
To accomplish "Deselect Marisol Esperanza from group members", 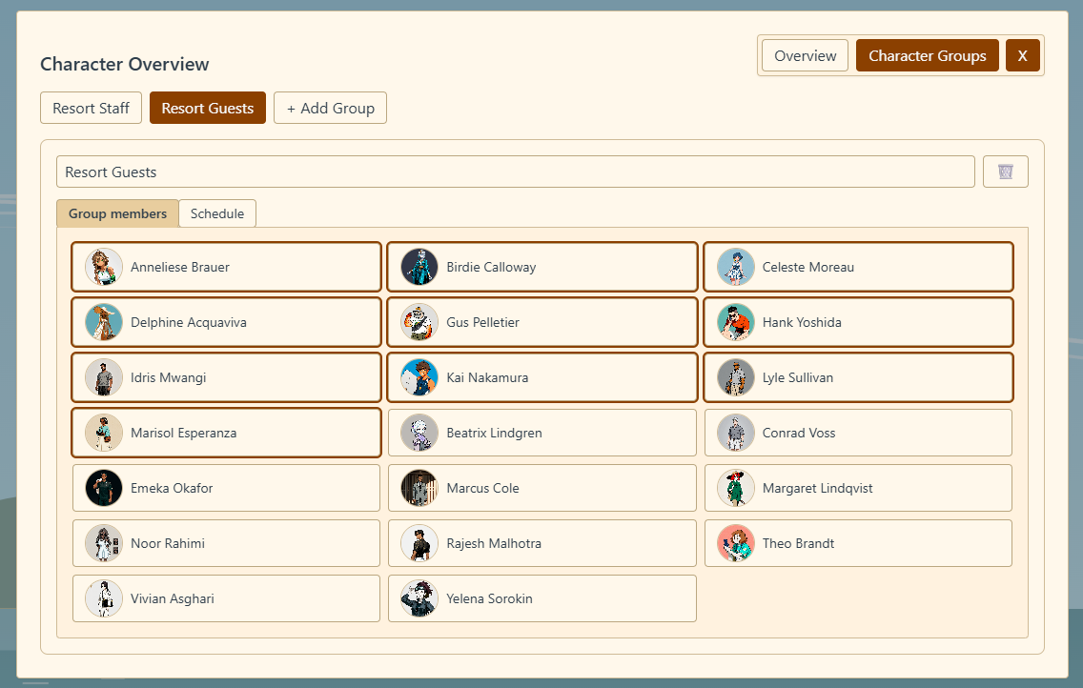I will pos(226,433).
